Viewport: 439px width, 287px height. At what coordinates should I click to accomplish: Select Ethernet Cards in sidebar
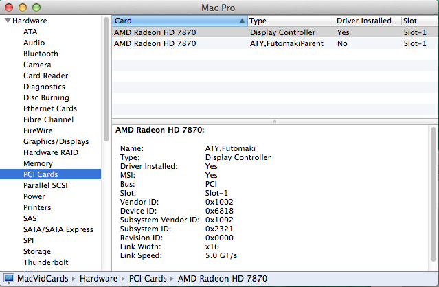click(50, 108)
